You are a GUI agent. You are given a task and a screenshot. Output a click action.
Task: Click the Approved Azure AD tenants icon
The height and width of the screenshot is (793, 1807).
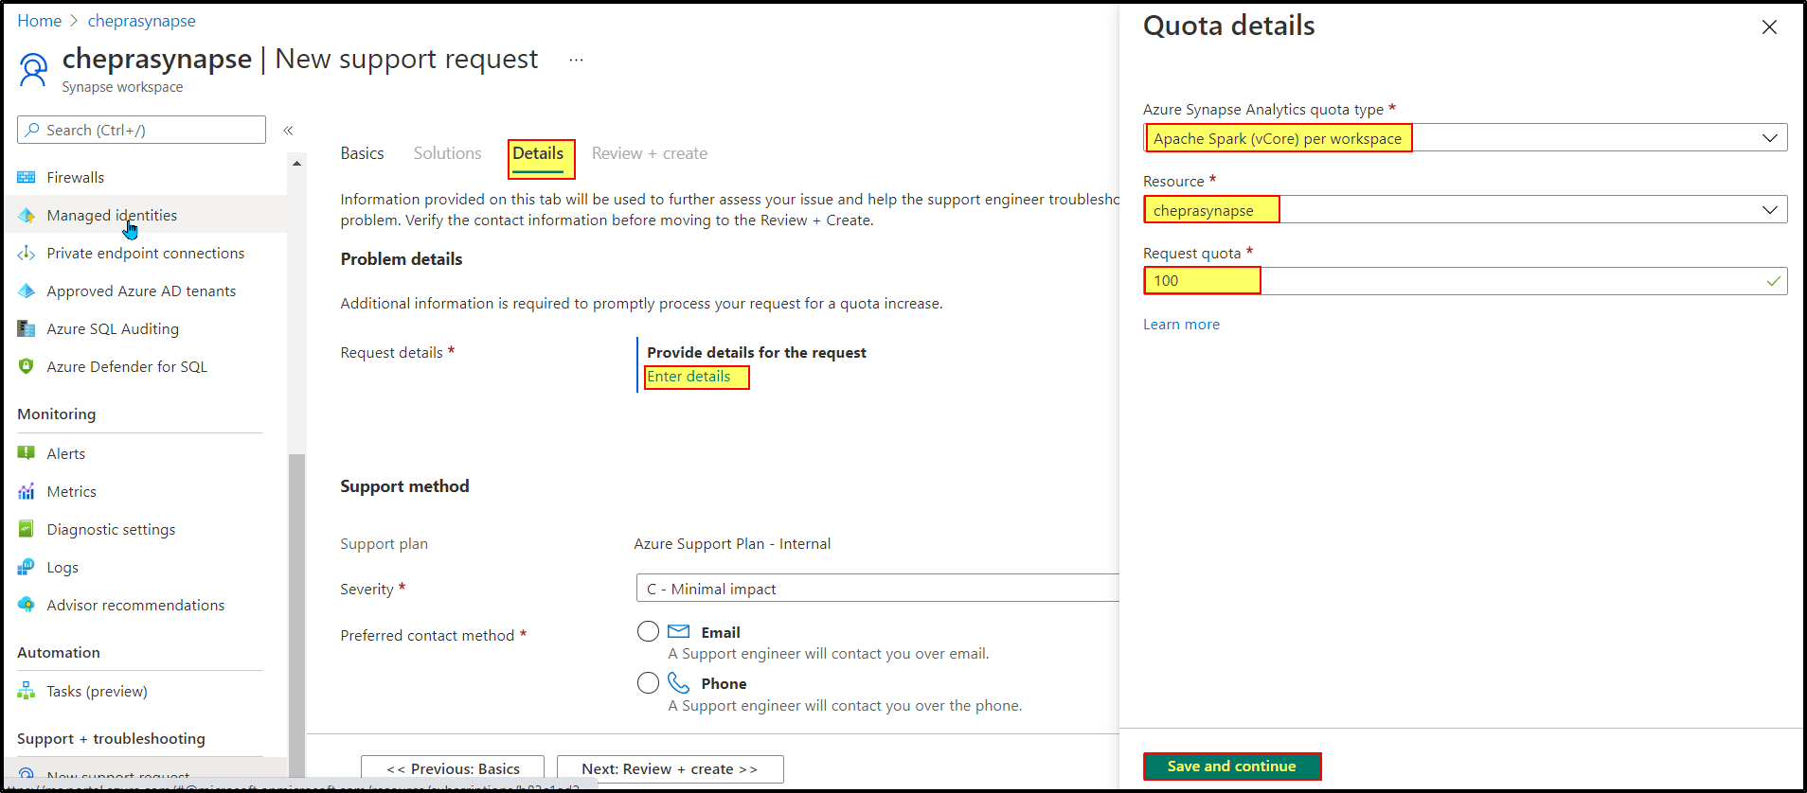point(27,291)
